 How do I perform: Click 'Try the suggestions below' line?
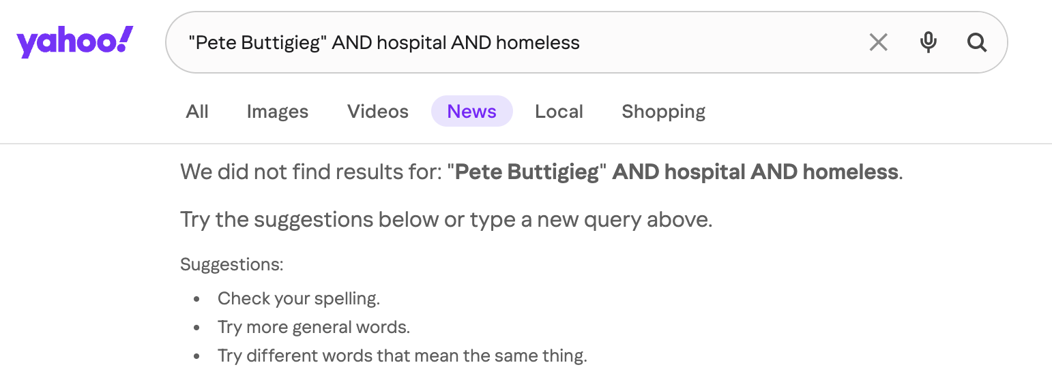446,220
